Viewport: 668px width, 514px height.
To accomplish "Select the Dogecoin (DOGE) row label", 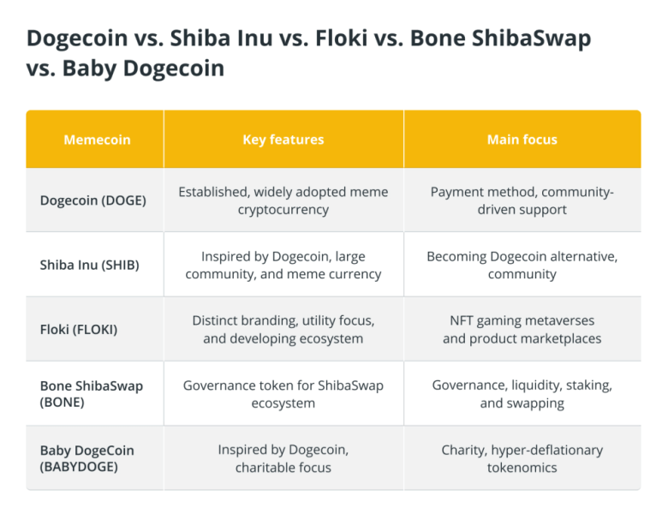I will tap(92, 200).
